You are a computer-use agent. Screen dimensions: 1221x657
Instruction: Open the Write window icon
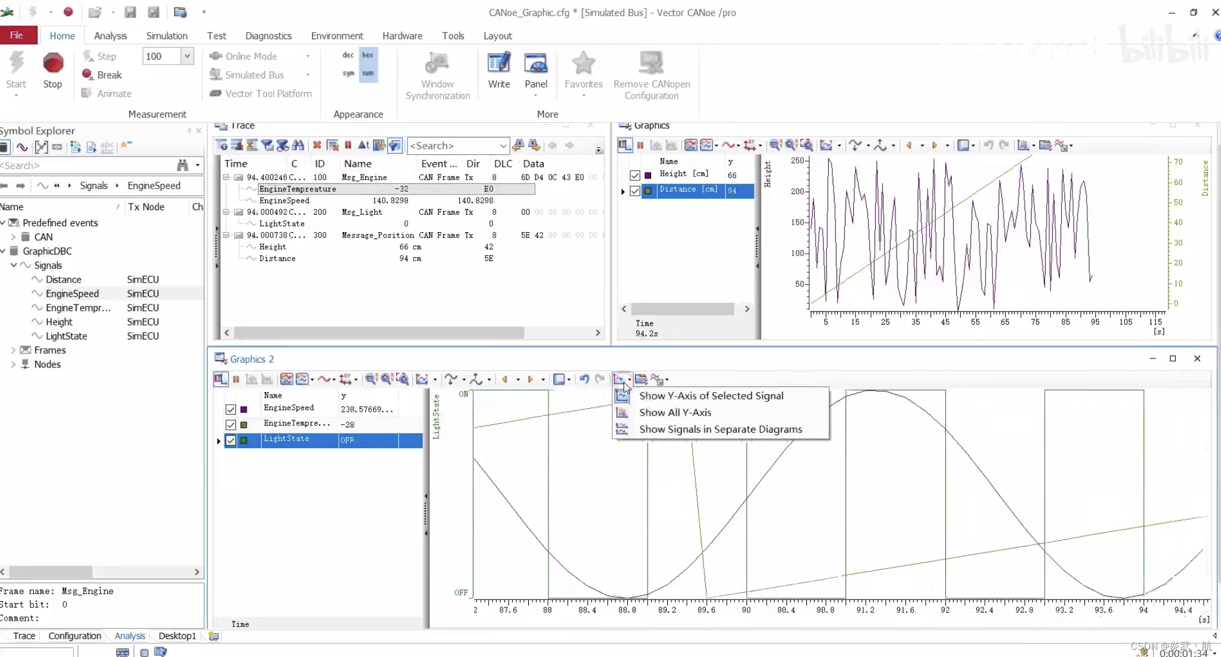click(x=499, y=63)
